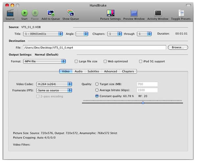Enable Web optimized checkbox

105,61
